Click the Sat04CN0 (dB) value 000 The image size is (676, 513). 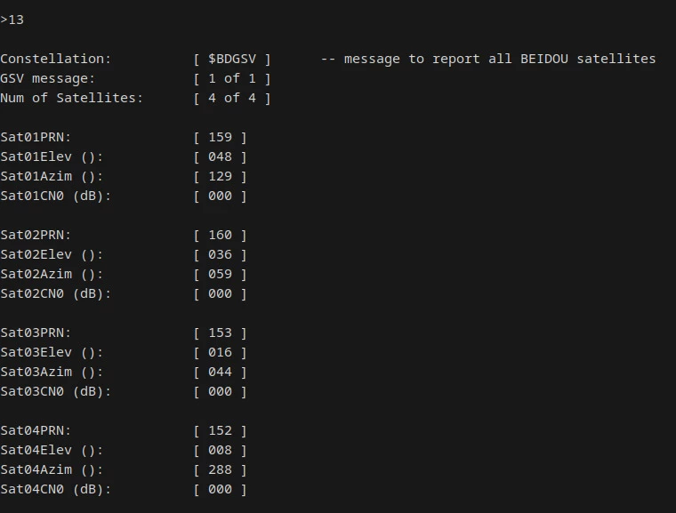[x=221, y=489]
